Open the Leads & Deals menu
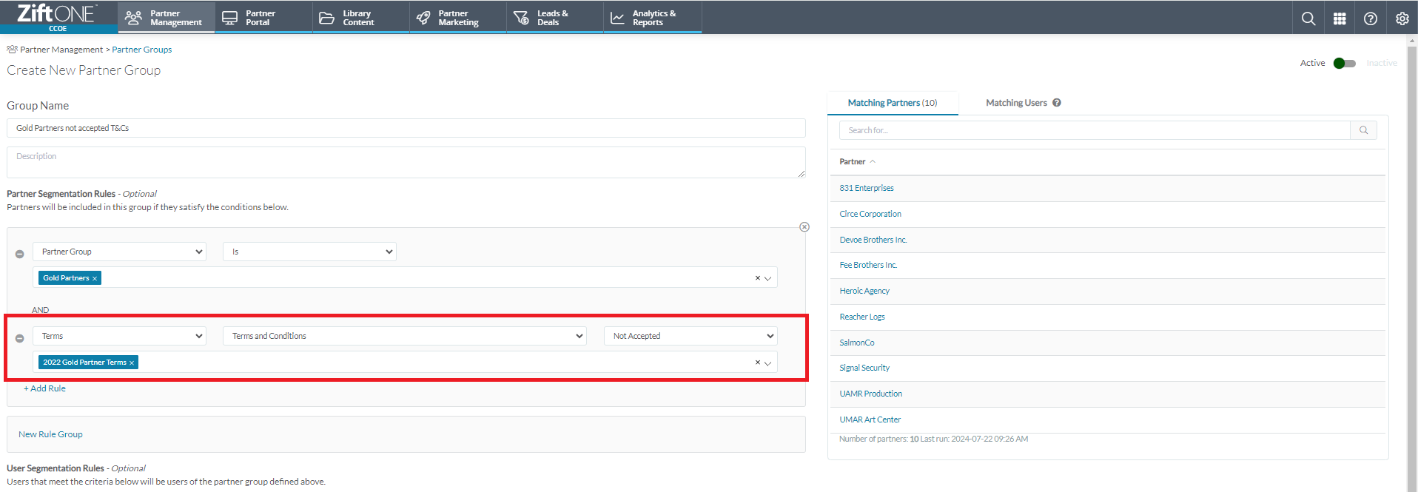Viewport: 1418px width, 492px height. (555, 18)
